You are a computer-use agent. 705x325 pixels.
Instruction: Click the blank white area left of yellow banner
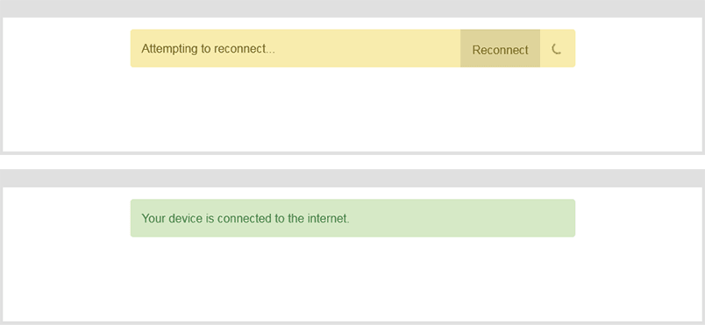[x=67, y=48]
